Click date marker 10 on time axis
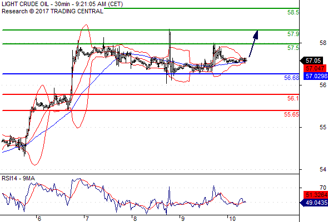Screen dimensions: 328x222 232,219
